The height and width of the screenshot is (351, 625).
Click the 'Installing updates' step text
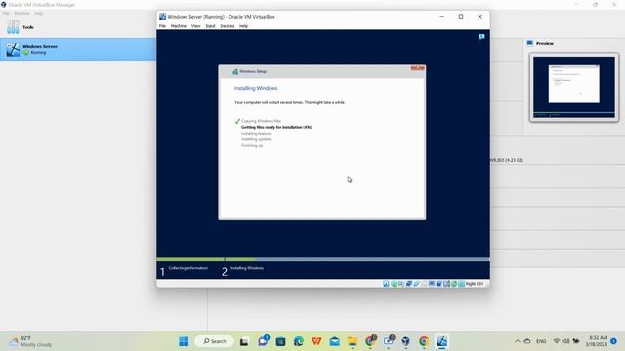(x=256, y=139)
